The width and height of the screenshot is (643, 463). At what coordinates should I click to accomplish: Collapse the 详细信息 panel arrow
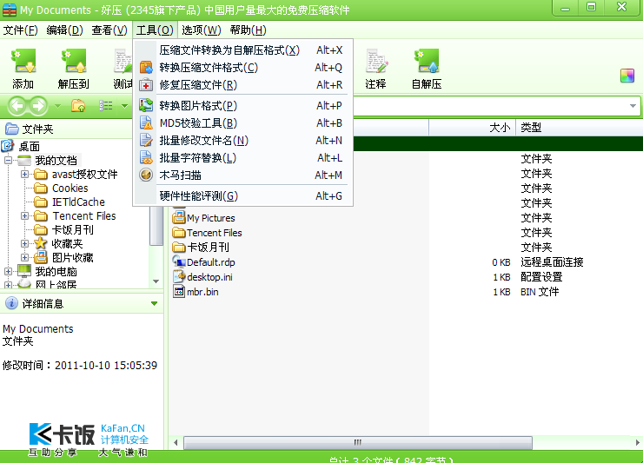154,303
